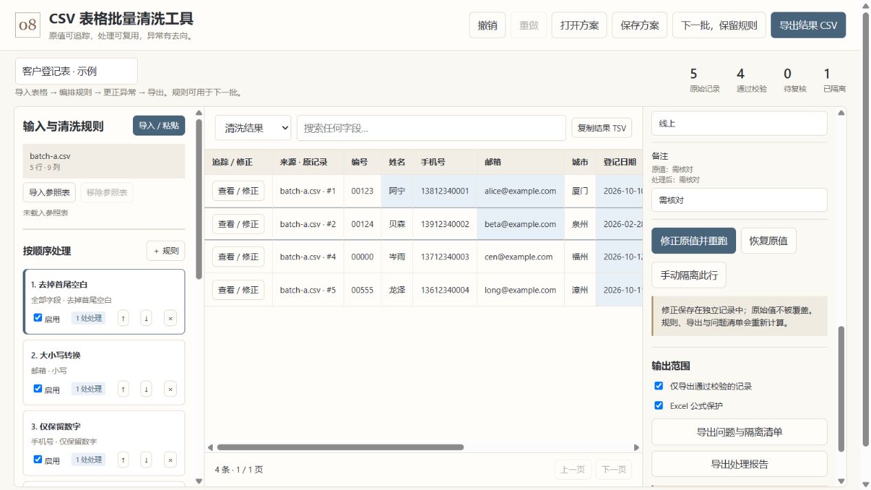871x490 pixels.
Task: Click up arrow of rules panel scrollbar
Action: pyautogui.click(x=199, y=113)
